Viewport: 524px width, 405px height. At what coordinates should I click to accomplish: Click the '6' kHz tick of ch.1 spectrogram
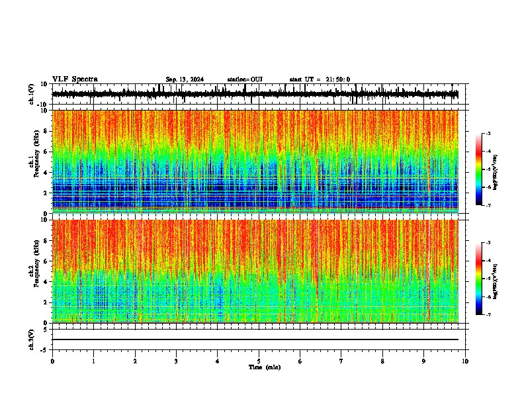pyautogui.click(x=46, y=152)
